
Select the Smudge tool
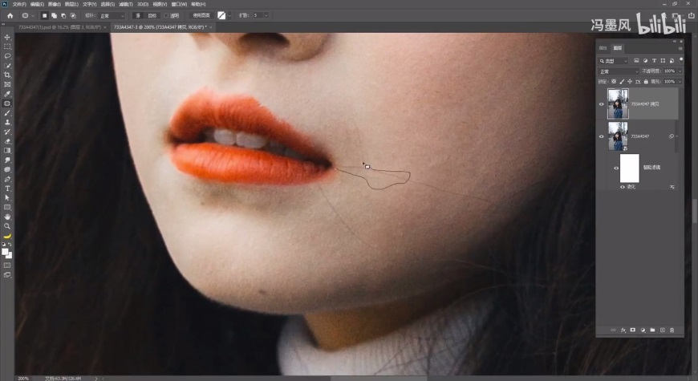[x=7, y=160]
